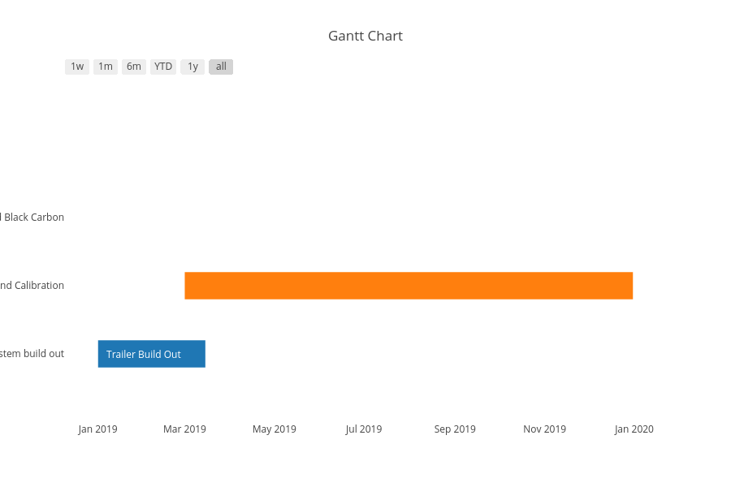
Task: Click the orange Calibration task bar
Action: 409,286
